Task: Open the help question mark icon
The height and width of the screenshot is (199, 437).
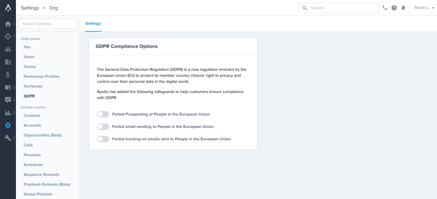Action: click(x=394, y=8)
